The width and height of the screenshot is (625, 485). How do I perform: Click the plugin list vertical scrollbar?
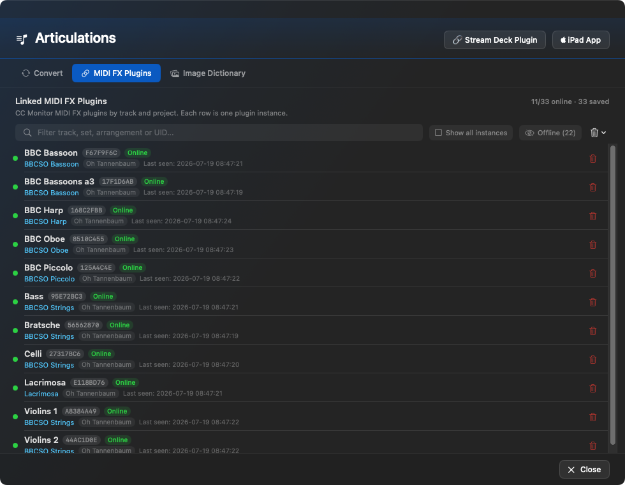pyautogui.click(x=613, y=295)
